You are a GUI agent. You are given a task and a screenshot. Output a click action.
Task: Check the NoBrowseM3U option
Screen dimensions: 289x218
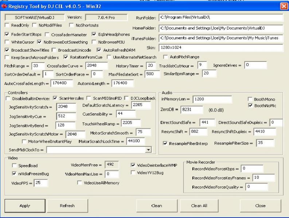pos(94,42)
